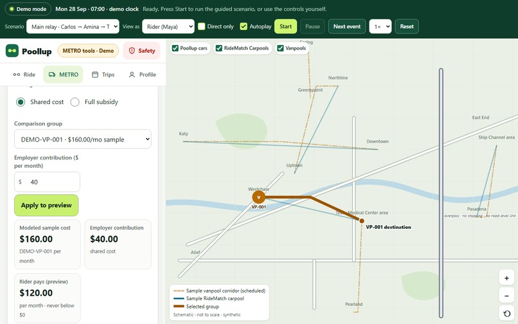This screenshot has width=518, height=324.
Task: Click the VP-001 destination map label
Action: tap(388, 227)
